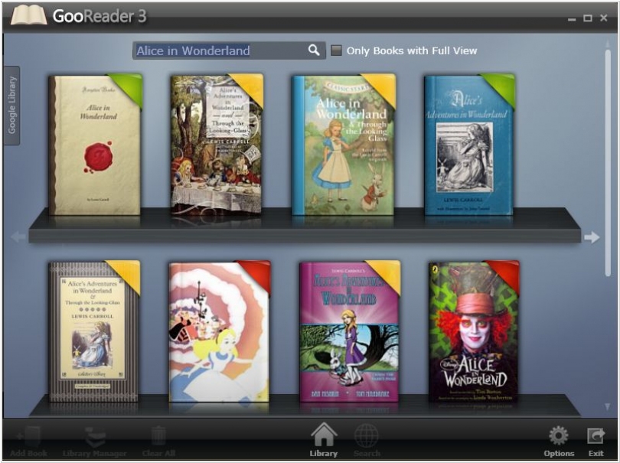Enable Only Books with Full View checkbox

(x=336, y=51)
